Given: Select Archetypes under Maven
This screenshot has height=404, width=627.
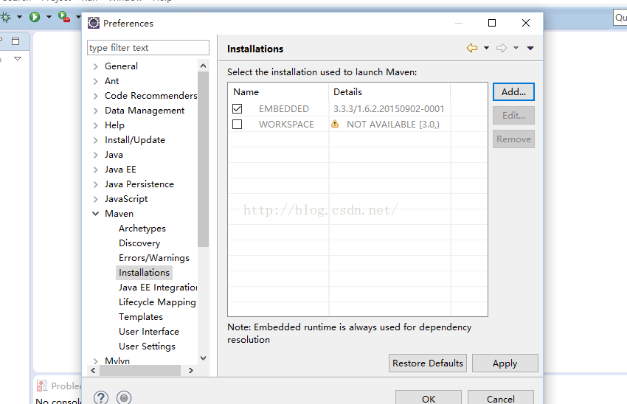Looking at the screenshot, I should coord(142,229).
